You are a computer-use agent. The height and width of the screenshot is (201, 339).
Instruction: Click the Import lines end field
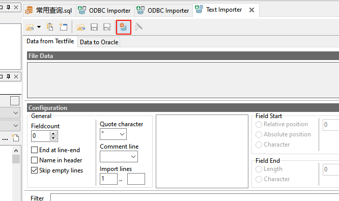(x=136, y=179)
